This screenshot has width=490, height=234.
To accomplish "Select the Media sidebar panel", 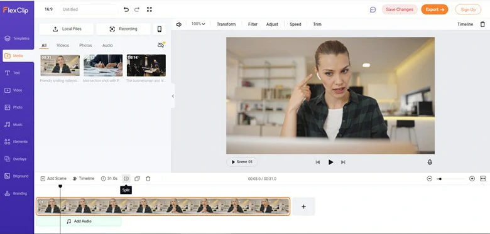I will pos(18,56).
